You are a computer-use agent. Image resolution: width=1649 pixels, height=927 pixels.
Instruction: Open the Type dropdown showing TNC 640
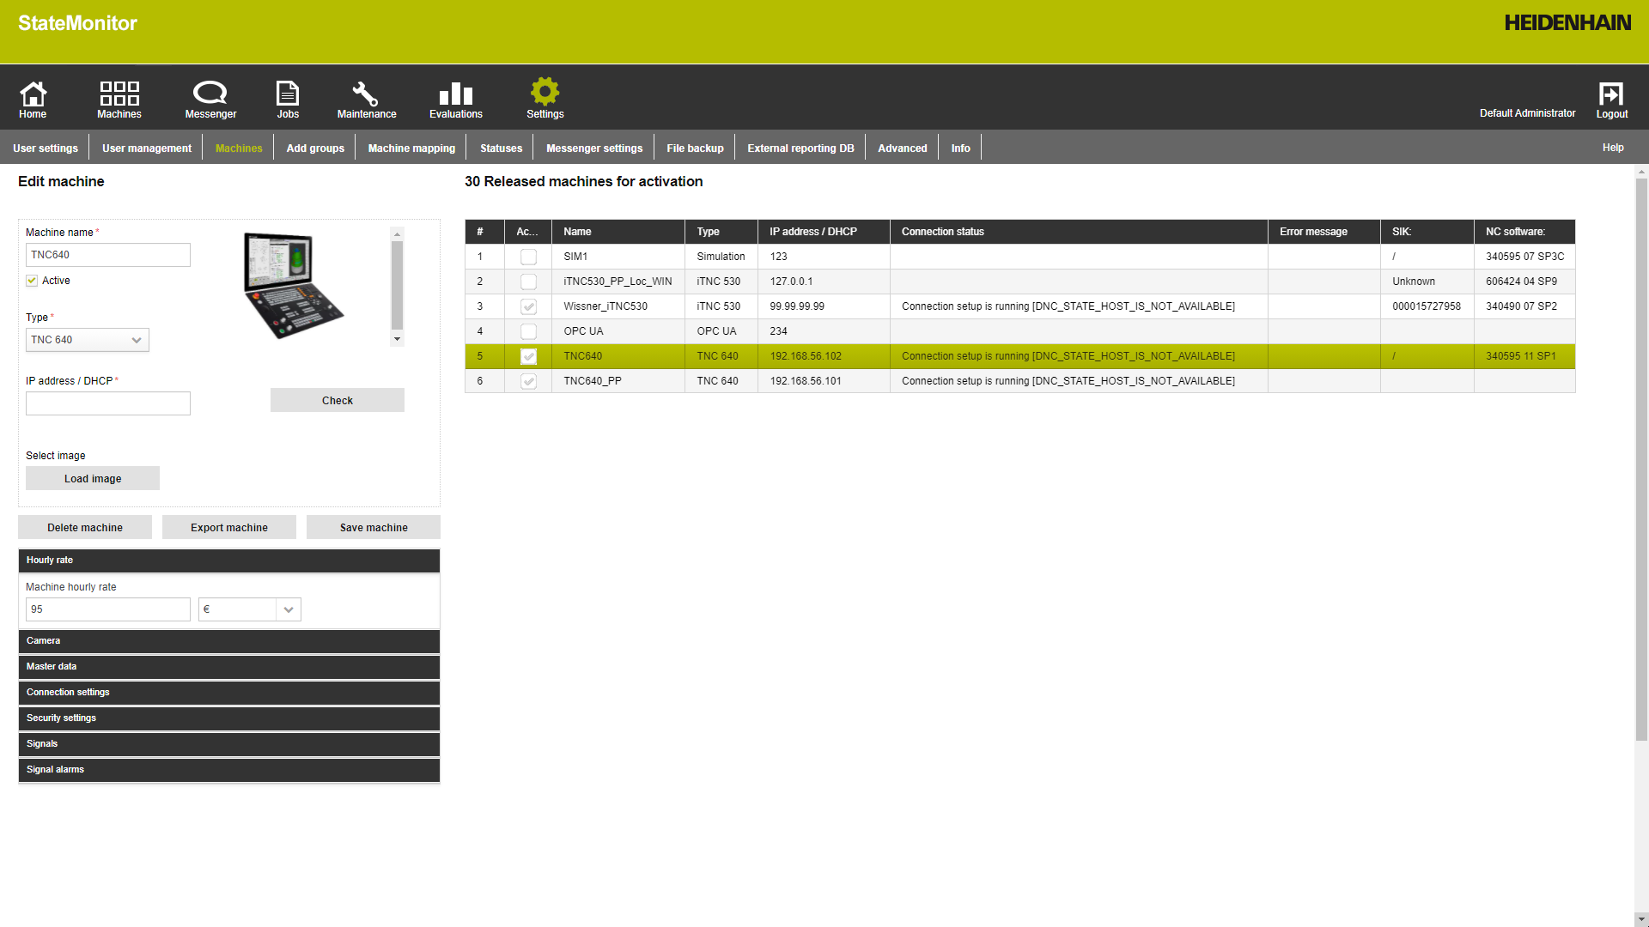(x=88, y=340)
